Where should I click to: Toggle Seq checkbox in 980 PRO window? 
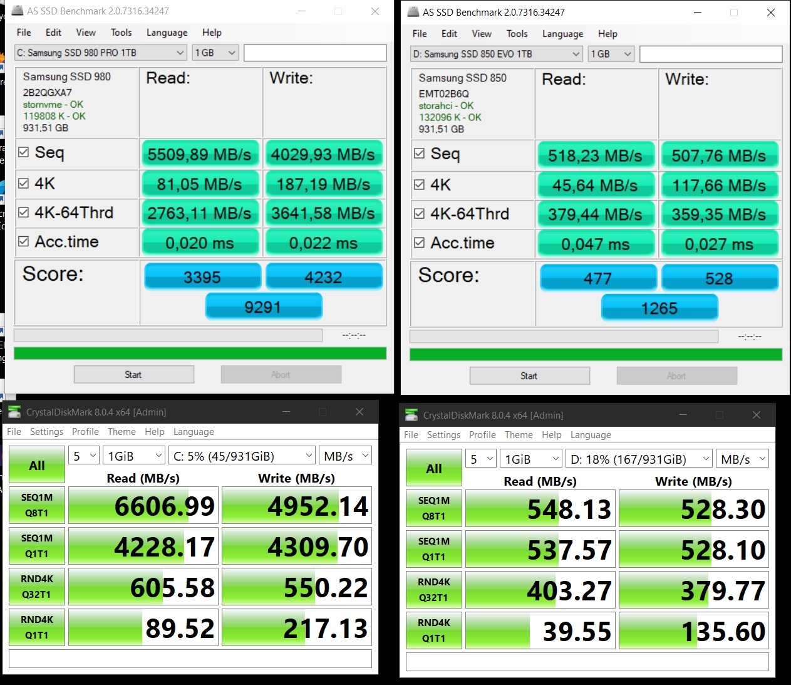tap(24, 152)
